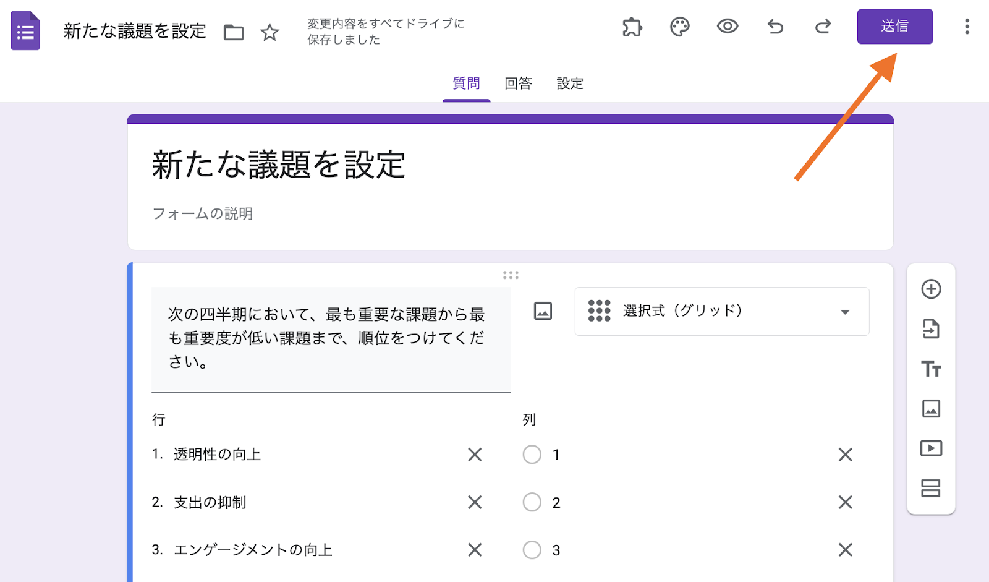
Task: Open the three-dot more options menu
Action: tap(967, 27)
